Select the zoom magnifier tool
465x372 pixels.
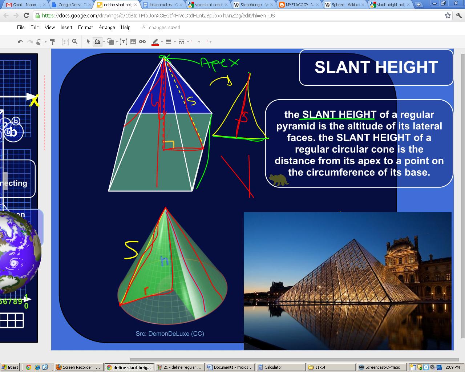click(x=75, y=42)
